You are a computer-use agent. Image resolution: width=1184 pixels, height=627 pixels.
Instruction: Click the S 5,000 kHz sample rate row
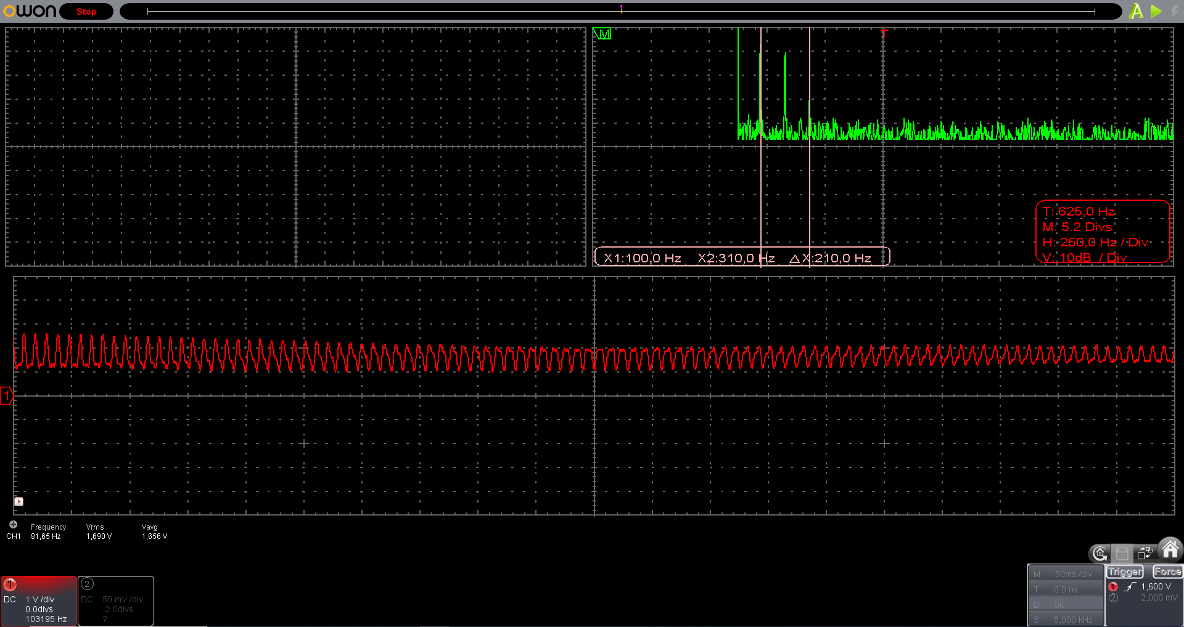point(1066,620)
